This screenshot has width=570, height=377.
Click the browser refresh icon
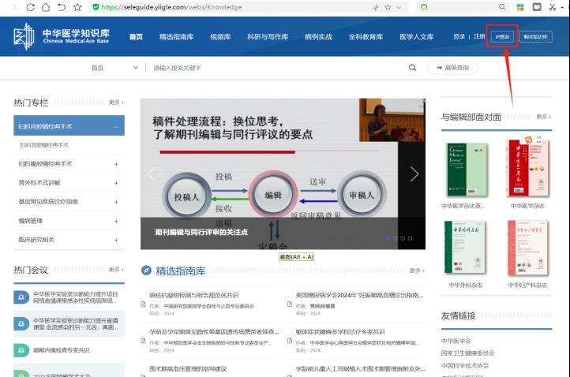coord(30,7)
